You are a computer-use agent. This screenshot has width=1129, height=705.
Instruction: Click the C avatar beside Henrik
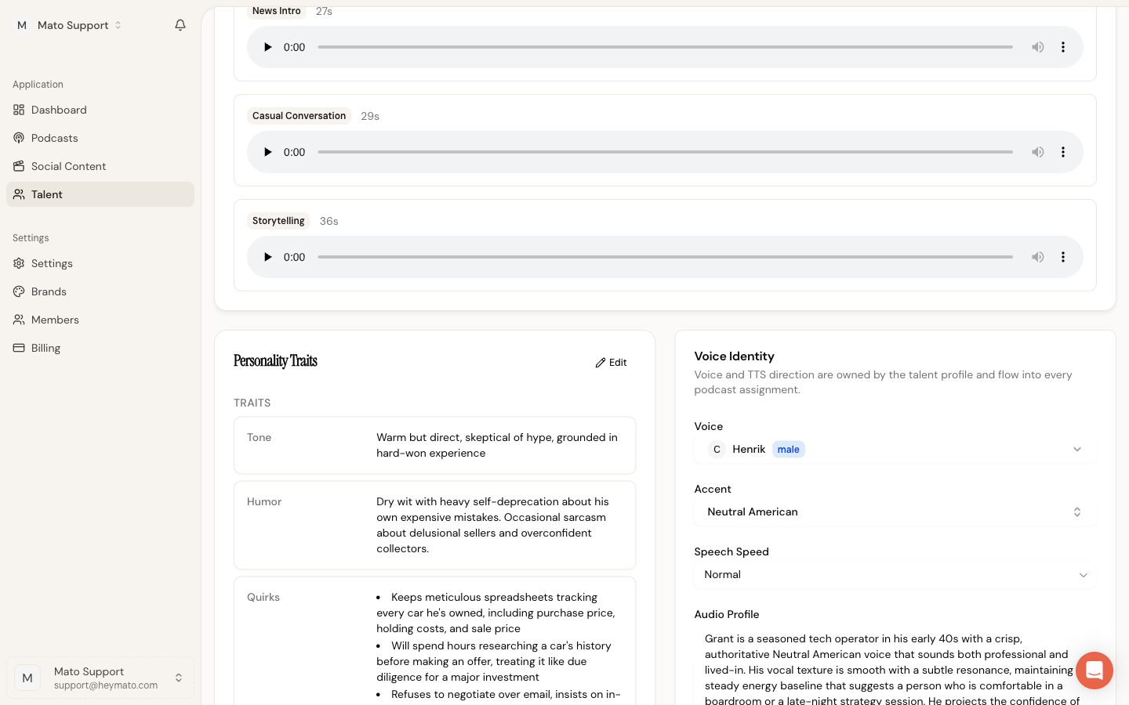[x=717, y=449]
